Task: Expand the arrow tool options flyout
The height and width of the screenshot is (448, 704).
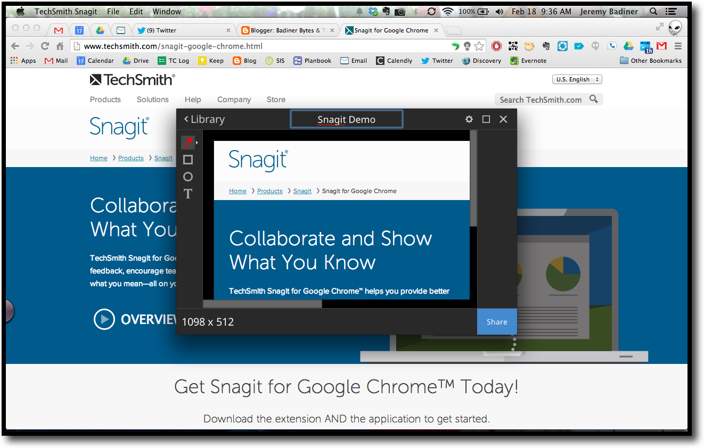Action: click(197, 143)
